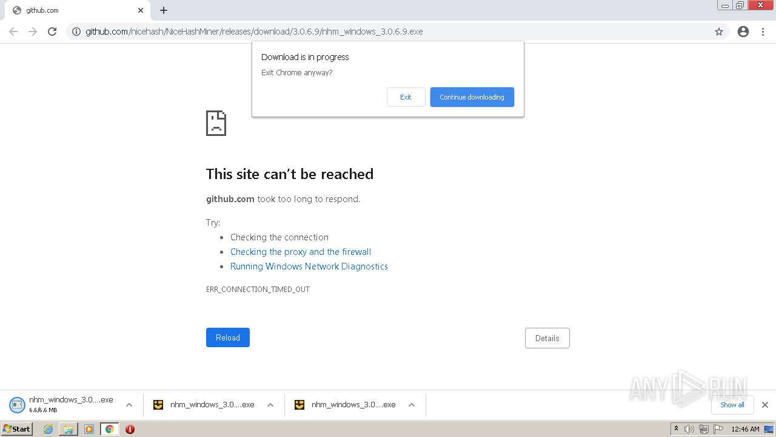Open File Explorer from taskbar

coord(69,429)
